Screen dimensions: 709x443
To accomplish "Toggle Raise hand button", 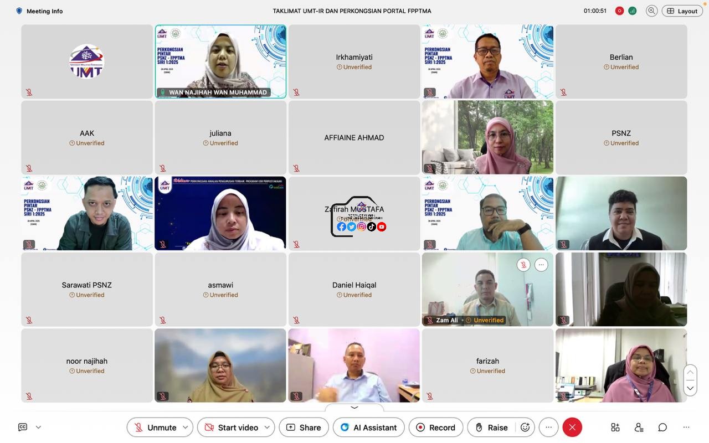I will tap(490, 427).
